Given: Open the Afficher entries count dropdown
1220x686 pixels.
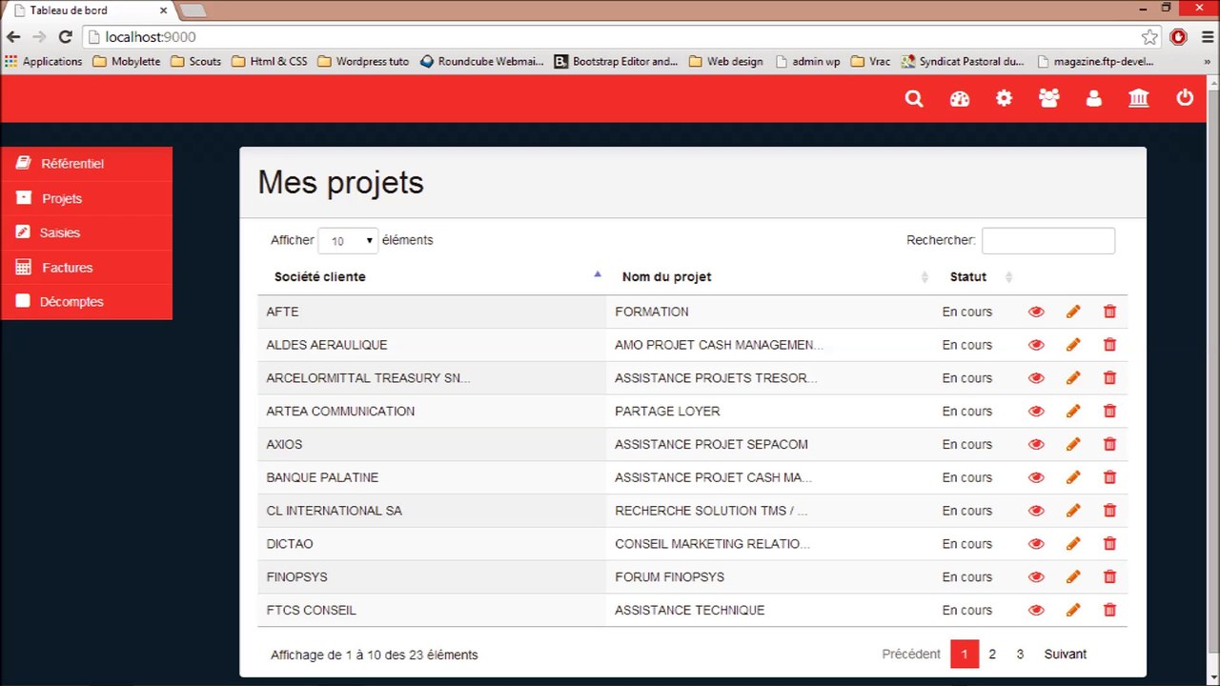Looking at the screenshot, I should [x=348, y=241].
